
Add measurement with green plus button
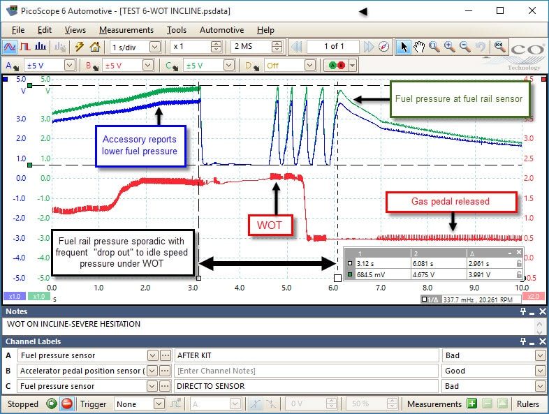(472, 404)
